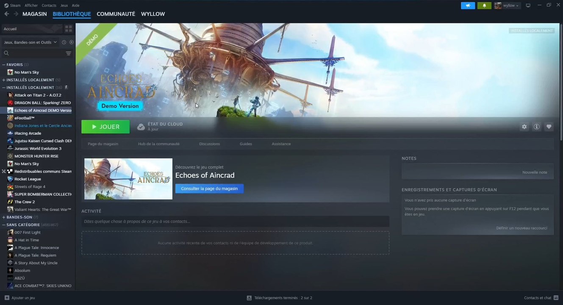Click the Accueil library home button
Image resolution: width=563 pixels, height=305 pixels.
pos(32,29)
